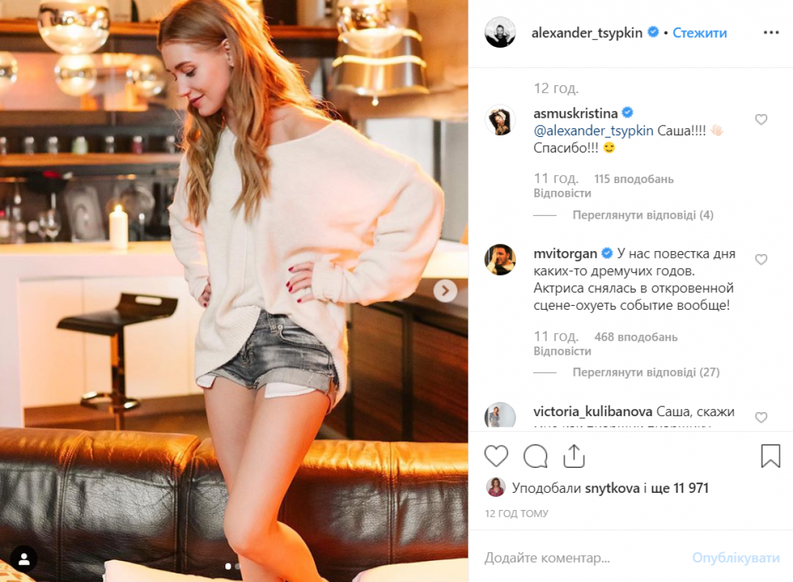Like mvitorgan's comment with its heart
The image size is (793, 582).
761,260
